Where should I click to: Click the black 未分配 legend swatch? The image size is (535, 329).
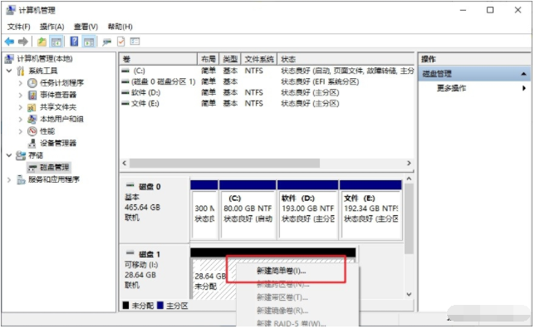[126, 306]
